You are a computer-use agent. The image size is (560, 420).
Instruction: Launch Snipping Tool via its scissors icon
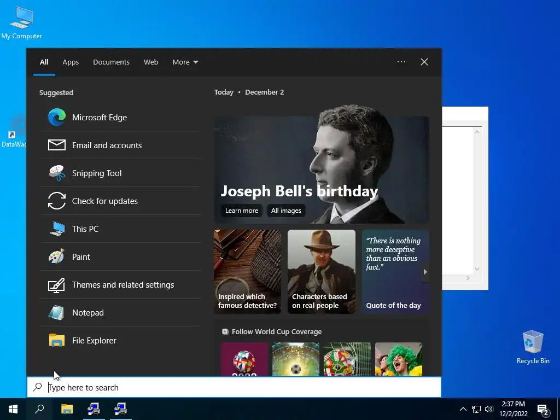pos(57,173)
